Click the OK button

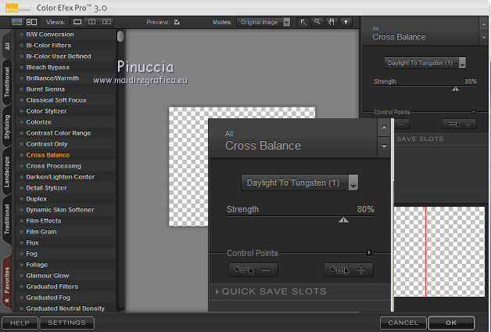pyautogui.click(x=451, y=322)
